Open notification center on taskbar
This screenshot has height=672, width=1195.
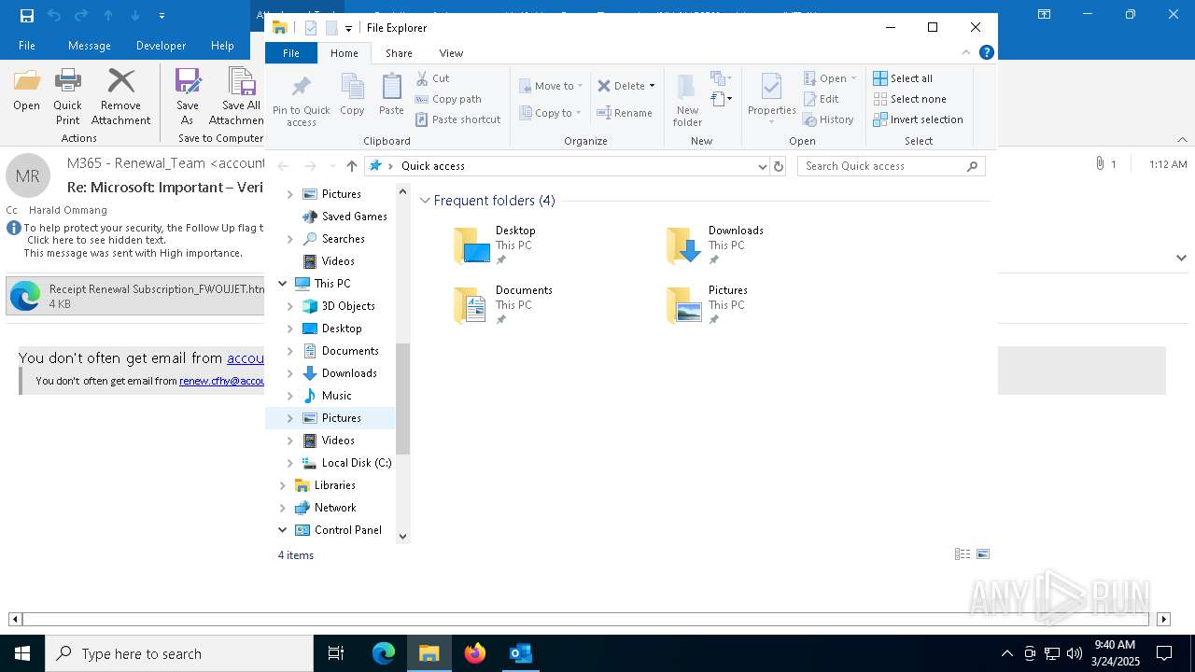(x=1164, y=653)
